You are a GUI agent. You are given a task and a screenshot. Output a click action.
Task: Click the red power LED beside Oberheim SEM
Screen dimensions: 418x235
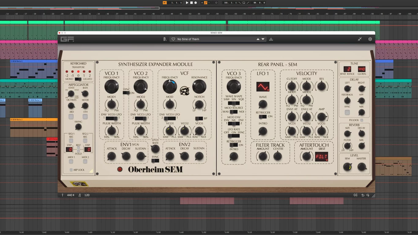pyautogui.click(x=120, y=169)
